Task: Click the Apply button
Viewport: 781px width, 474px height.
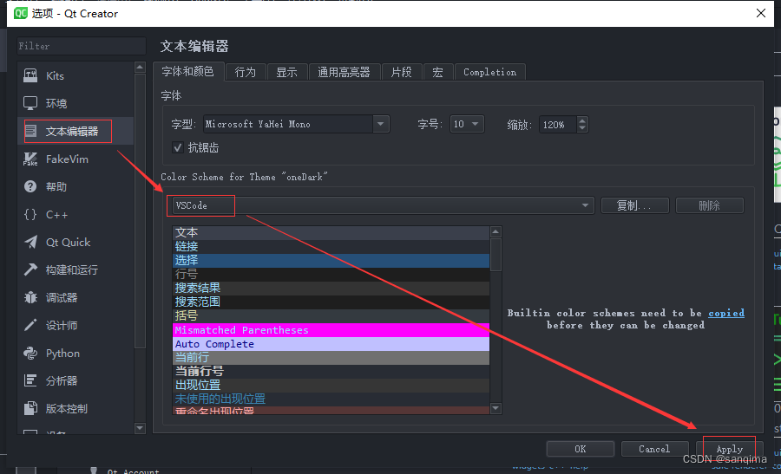Action: pos(729,449)
